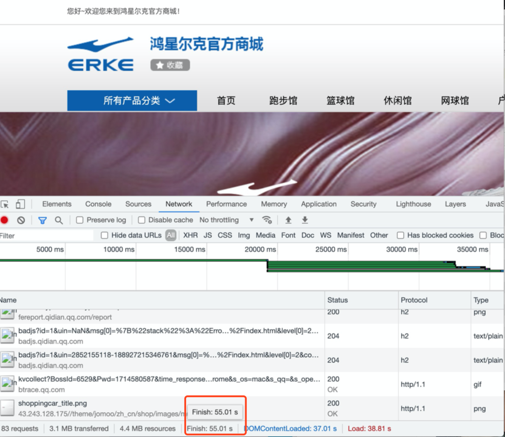The width and height of the screenshot is (505, 437).
Task: Click the Load: 38.81 s status text
Action: pos(369,429)
